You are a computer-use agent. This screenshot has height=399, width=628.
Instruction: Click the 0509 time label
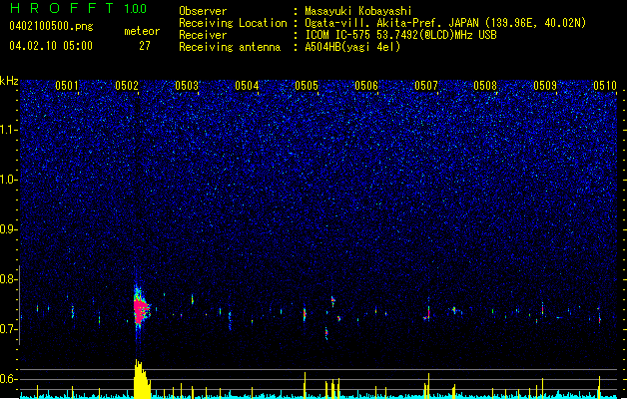pos(545,86)
